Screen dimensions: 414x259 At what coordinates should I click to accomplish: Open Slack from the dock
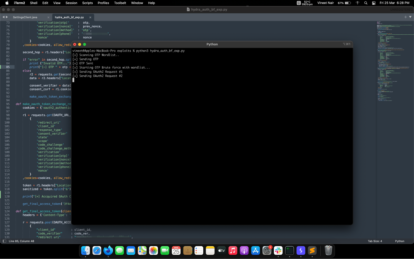[278, 250]
